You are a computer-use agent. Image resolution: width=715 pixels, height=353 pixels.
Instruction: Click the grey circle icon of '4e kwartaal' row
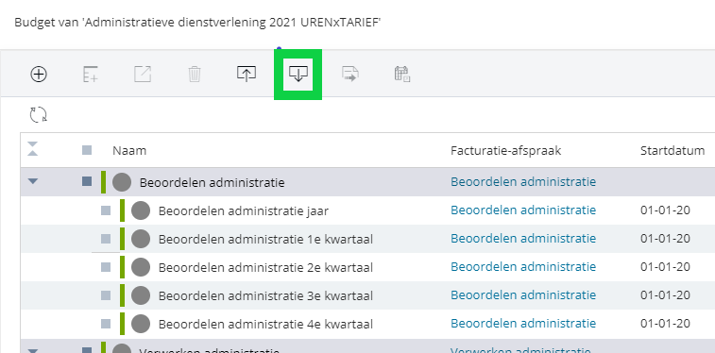(141, 324)
